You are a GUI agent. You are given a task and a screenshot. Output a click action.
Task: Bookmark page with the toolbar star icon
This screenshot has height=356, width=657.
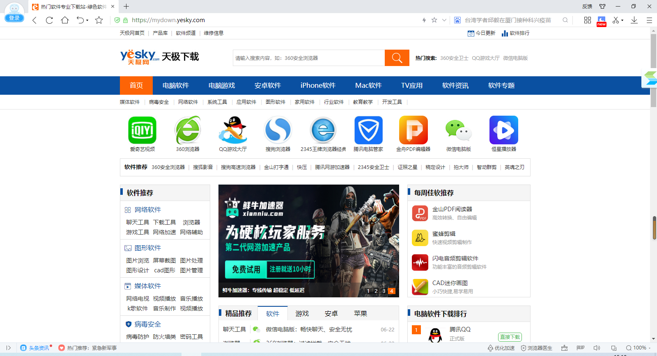tap(99, 20)
